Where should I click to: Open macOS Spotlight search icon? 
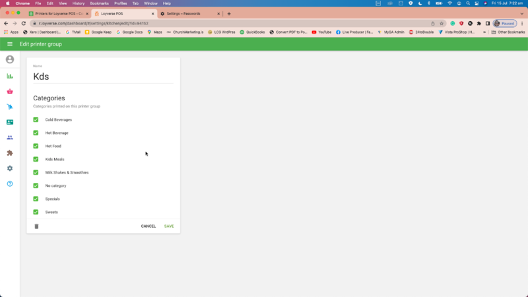[x=468, y=3]
